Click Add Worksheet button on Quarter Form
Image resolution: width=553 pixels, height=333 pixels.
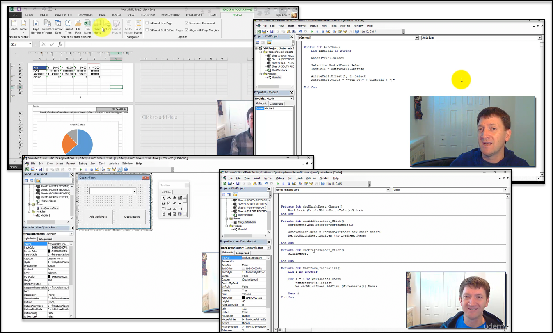pyautogui.click(x=98, y=217)
